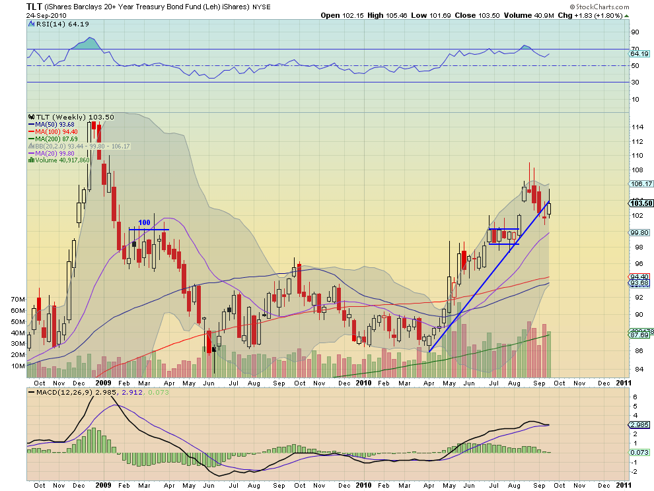
Task: Click the 24-Sep-2010 date
Action: click(46, 16)
